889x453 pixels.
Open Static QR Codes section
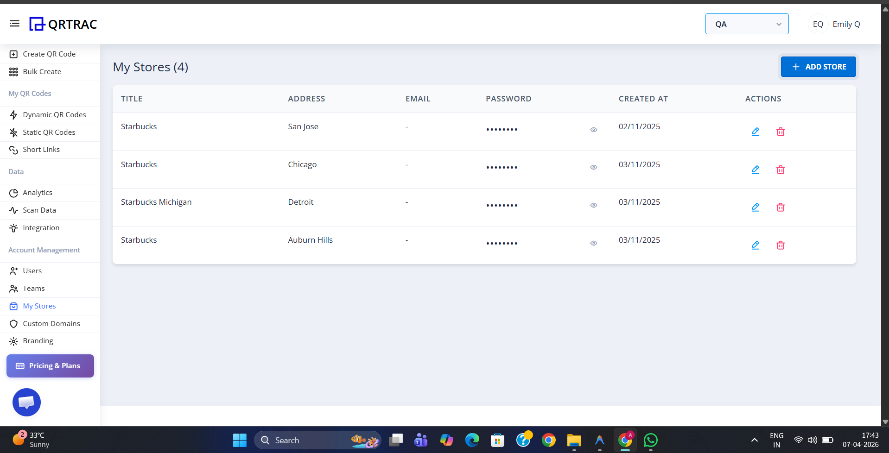tap(49, 132)
